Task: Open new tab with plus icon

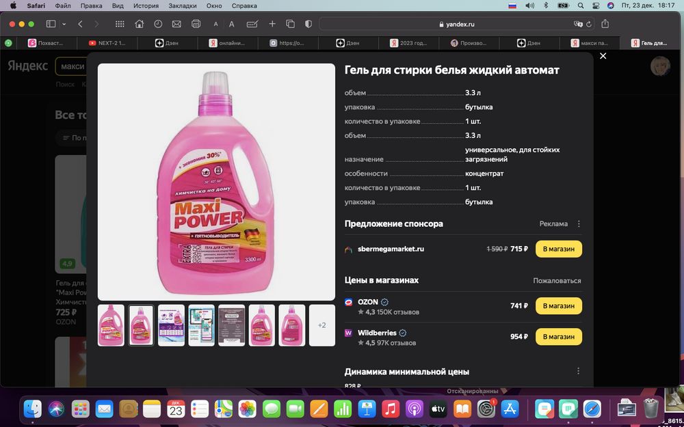Action: (272, 24)
